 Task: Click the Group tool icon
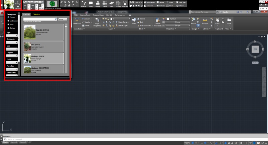point(193,21)
